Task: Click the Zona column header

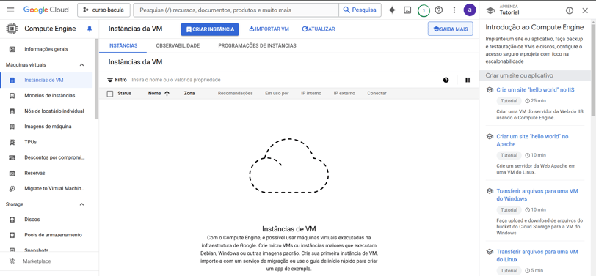Action: (189, 93)
